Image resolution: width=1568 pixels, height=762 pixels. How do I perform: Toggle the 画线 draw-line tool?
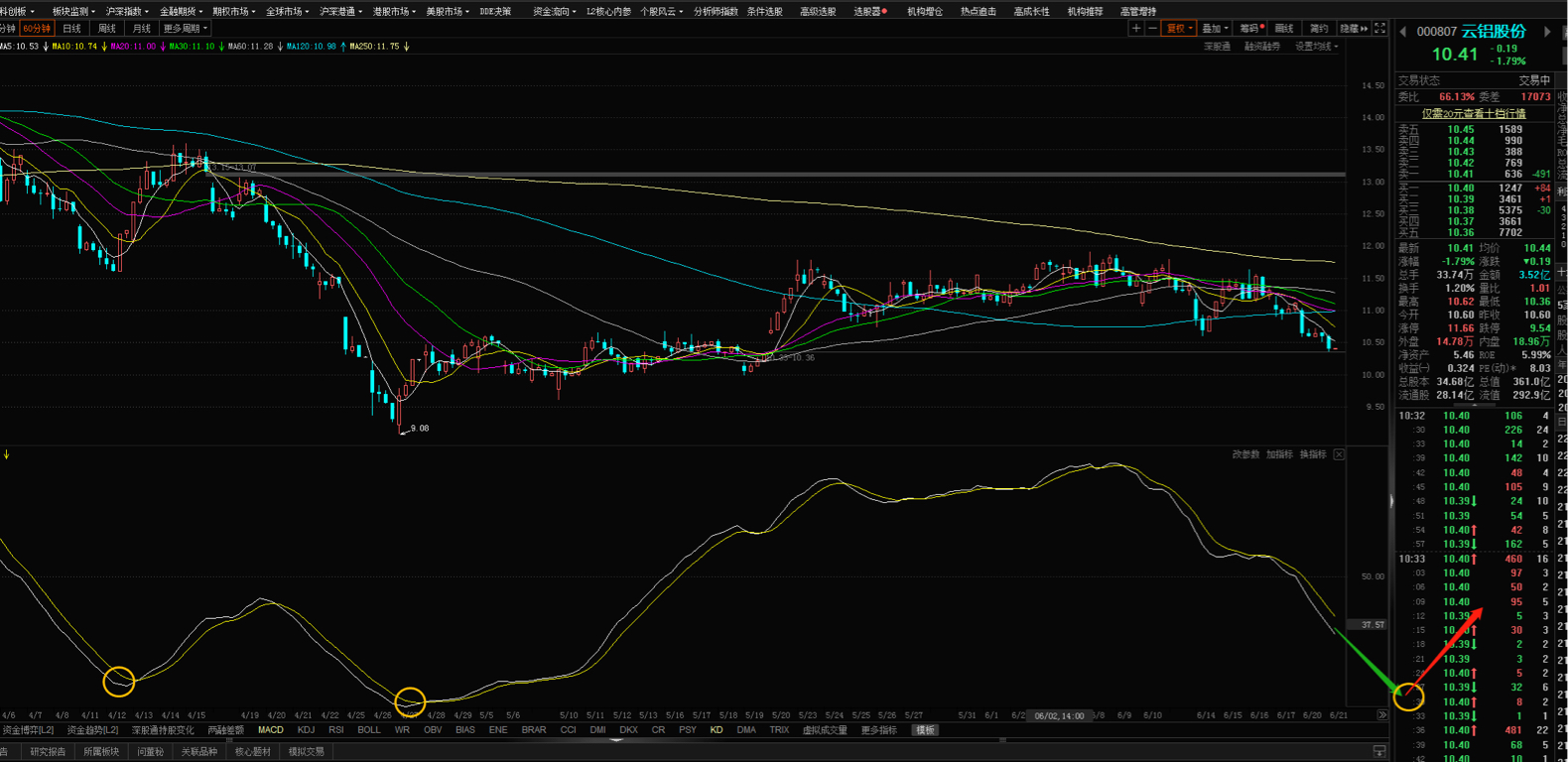coord(1285,29)
